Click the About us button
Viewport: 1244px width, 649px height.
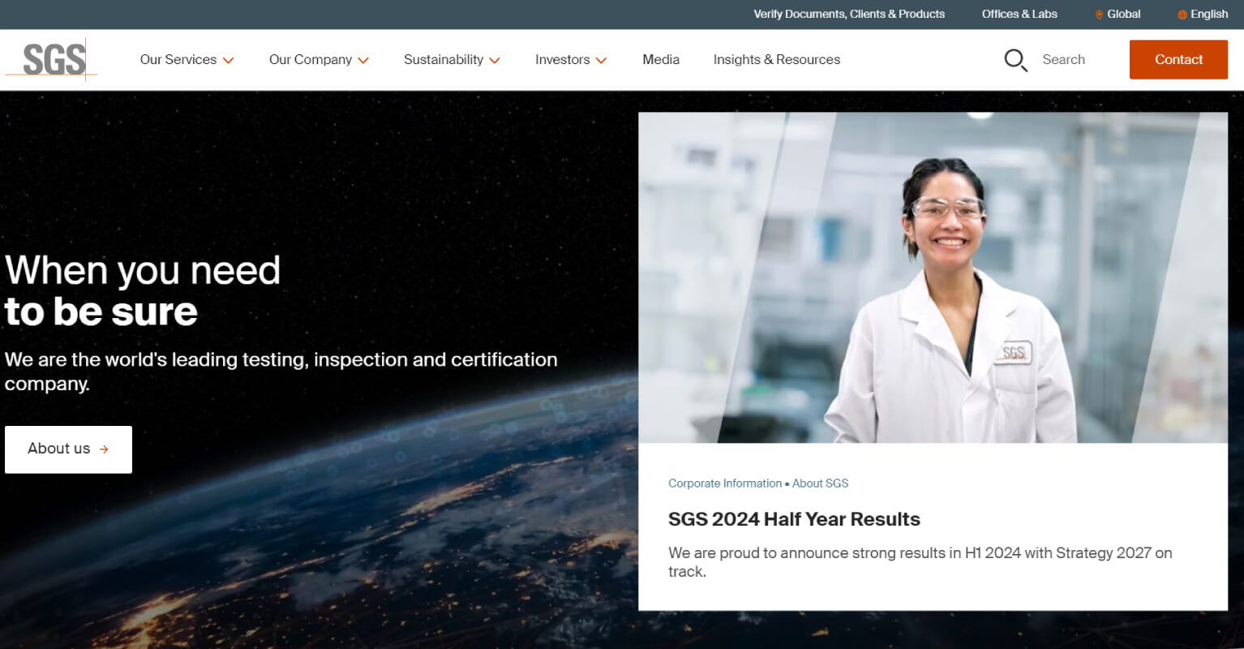click(x=68, y=449)
